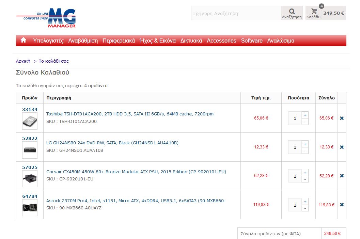Image resolution: width=360 pixels, height=239 pixels.
Task: Click the Ποσότητα column header
Action: 298,98
